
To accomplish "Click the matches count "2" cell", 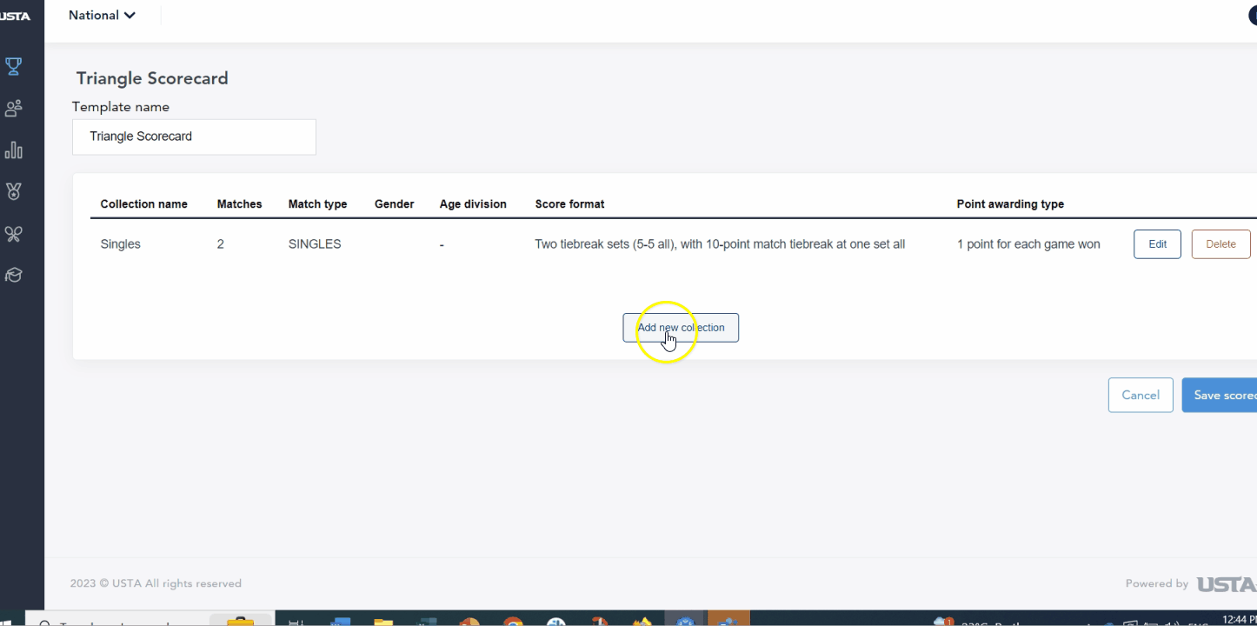I will (221, 244).
